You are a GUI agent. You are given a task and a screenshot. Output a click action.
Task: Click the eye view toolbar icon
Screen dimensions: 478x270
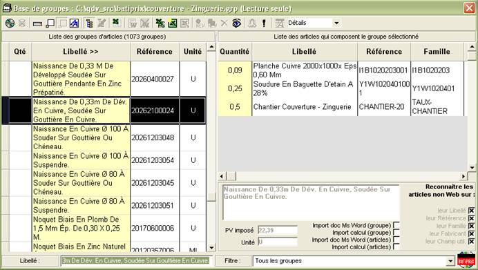(x=236, y=23)
